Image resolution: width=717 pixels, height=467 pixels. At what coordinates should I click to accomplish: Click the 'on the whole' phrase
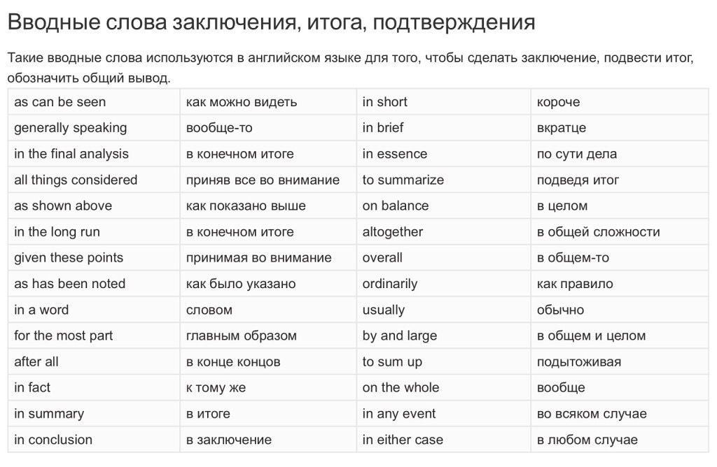[401, 387]
